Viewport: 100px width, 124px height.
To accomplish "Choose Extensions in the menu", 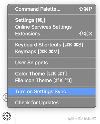I will pyautogui.click(x=52, y=34).
